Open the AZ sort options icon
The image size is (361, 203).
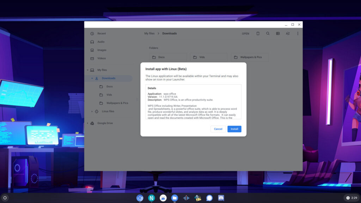tap(288, 33)
